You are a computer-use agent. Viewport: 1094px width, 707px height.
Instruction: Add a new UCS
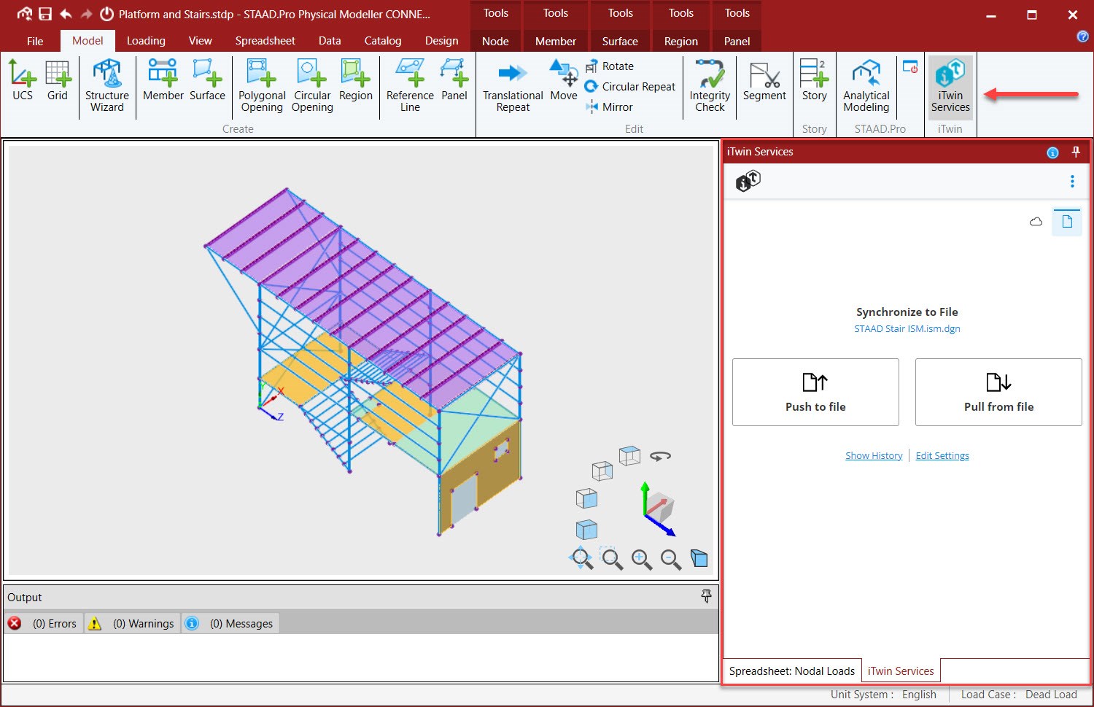point(23,80)
